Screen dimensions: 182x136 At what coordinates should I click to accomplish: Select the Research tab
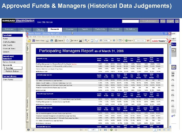coord(55,29)
